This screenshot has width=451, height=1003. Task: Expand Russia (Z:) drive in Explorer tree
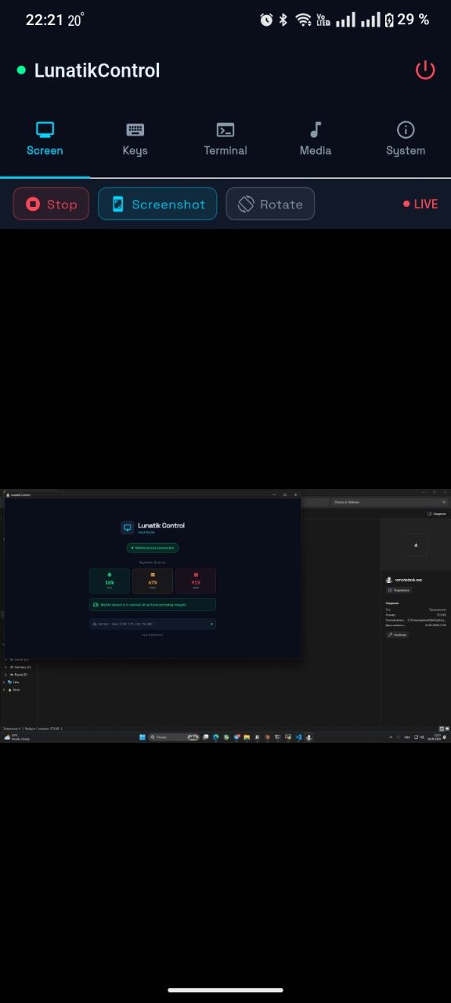5,674
